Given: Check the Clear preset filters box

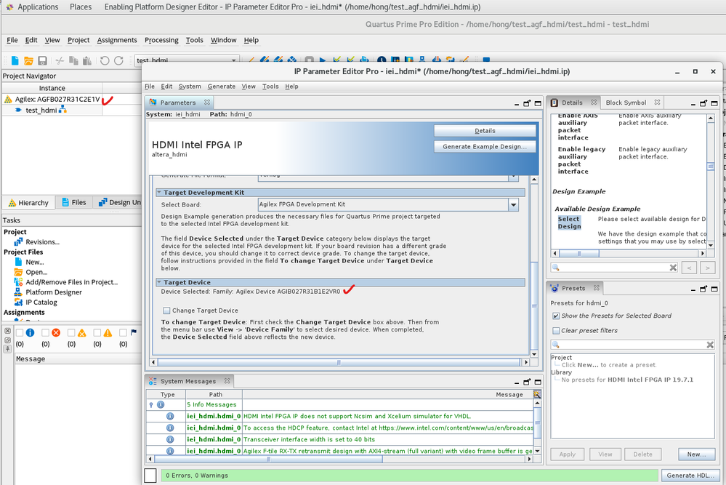Looking at the screenshot, I should (556, 330).
